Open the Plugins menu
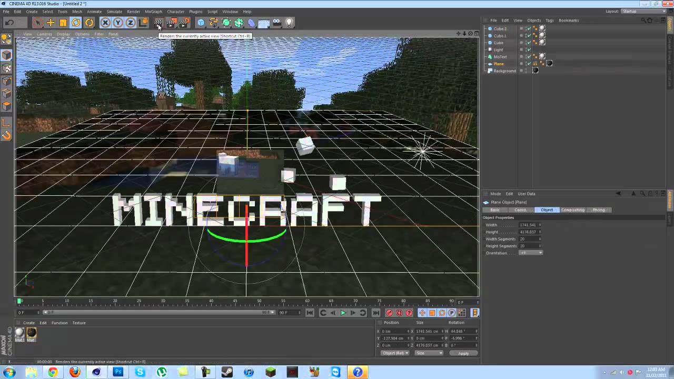This screenshot has width=674, height=379. click(x=195, y=12)
